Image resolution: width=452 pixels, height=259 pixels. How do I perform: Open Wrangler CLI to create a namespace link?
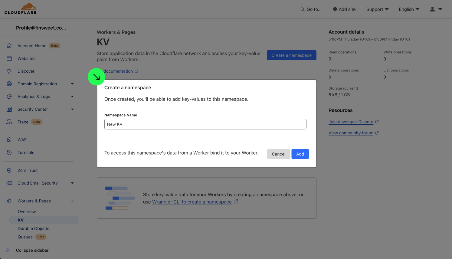click(x=192, y=202)
